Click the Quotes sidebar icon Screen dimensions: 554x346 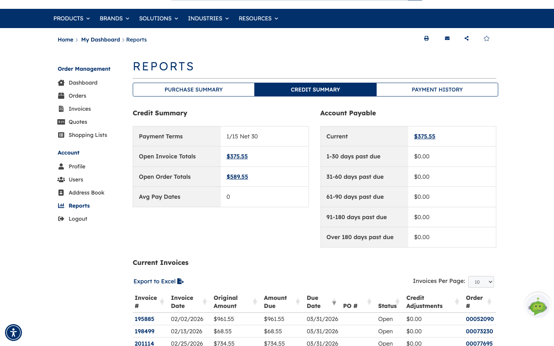tap(61, 122)
